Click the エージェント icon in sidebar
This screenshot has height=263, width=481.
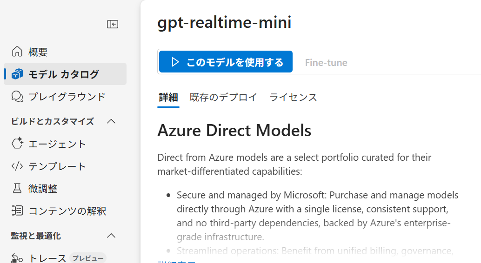(17, 144)
